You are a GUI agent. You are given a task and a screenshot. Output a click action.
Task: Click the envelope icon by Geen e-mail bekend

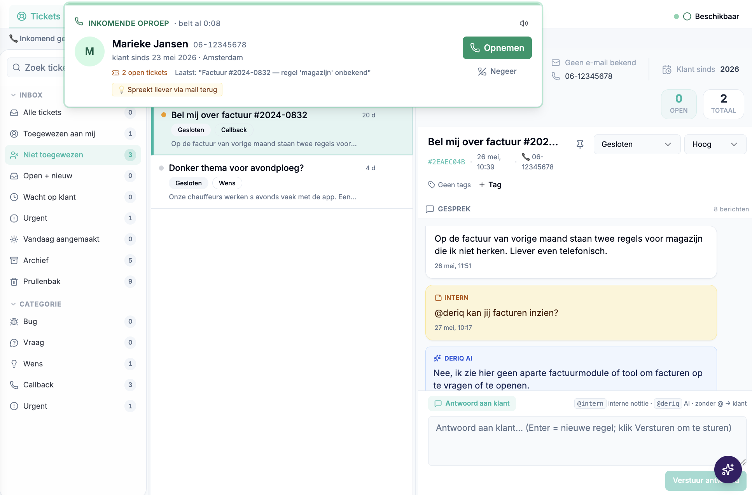click(556, 63)
